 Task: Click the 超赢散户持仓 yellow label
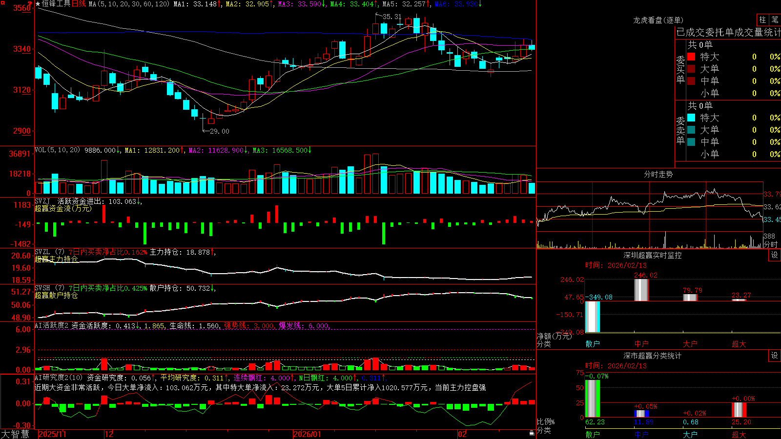click(56, 295)
